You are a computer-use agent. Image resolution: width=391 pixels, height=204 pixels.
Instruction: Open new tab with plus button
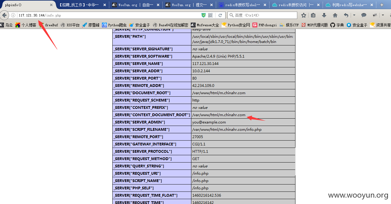[382, 5]
